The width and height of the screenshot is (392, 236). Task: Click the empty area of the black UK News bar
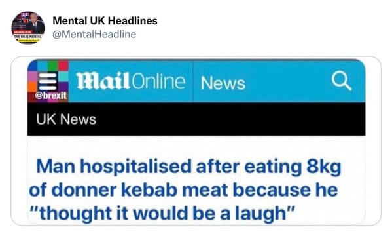(230, 119)
